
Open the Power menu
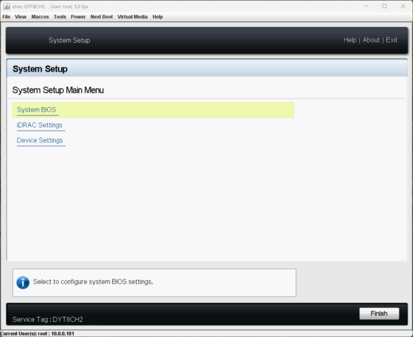[x=79, y=17]
